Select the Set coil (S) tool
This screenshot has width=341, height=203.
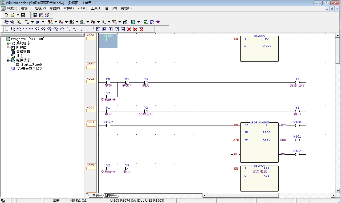98,29
